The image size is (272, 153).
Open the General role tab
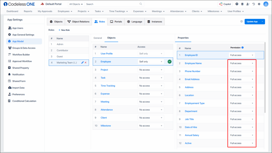click(98, 38)
